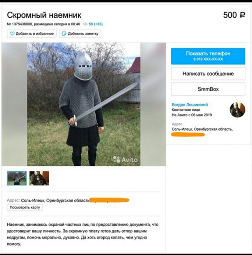Click the heart icon for favorites

point(12,34)
